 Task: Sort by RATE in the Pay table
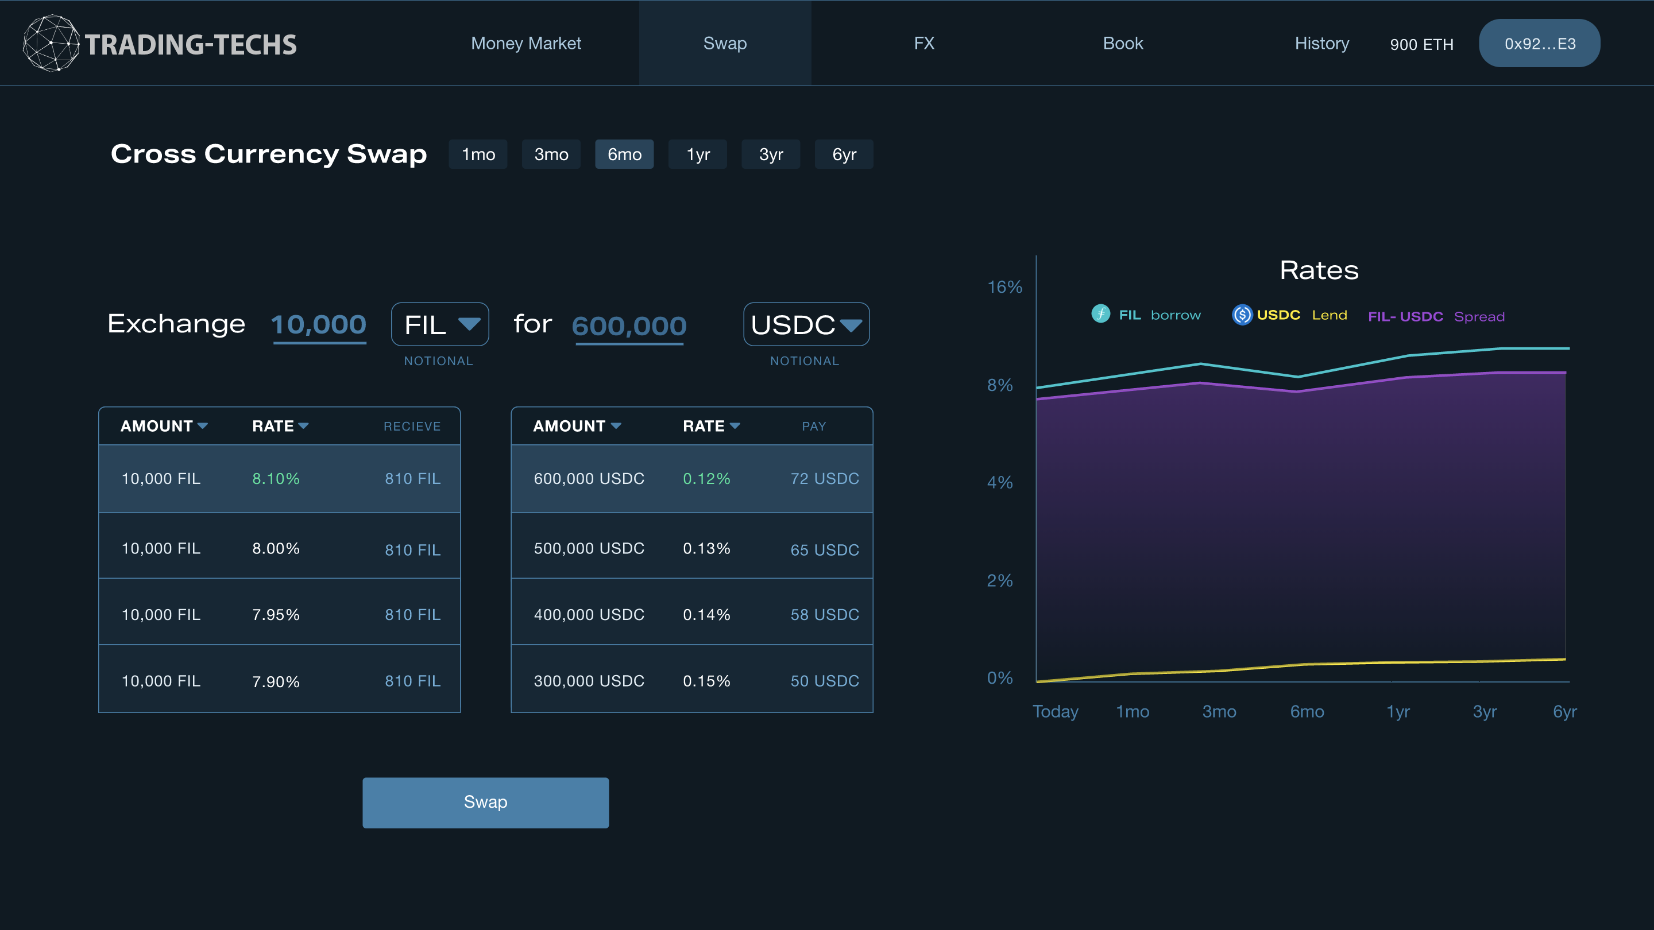[712, 426]
